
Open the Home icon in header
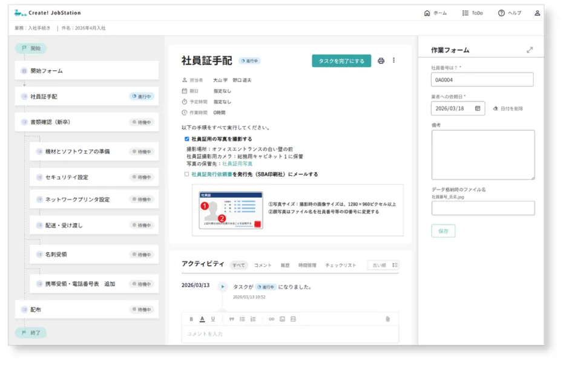(x=427, y=13)
